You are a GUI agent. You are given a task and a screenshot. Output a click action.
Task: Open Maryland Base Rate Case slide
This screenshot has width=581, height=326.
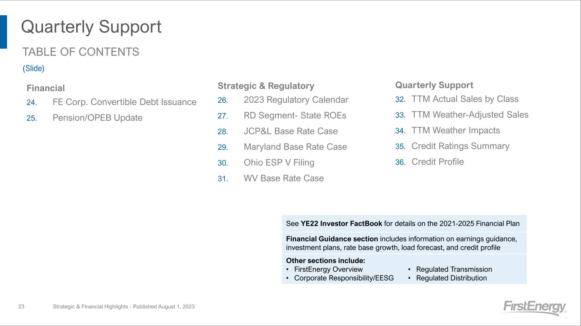point(295,147)
